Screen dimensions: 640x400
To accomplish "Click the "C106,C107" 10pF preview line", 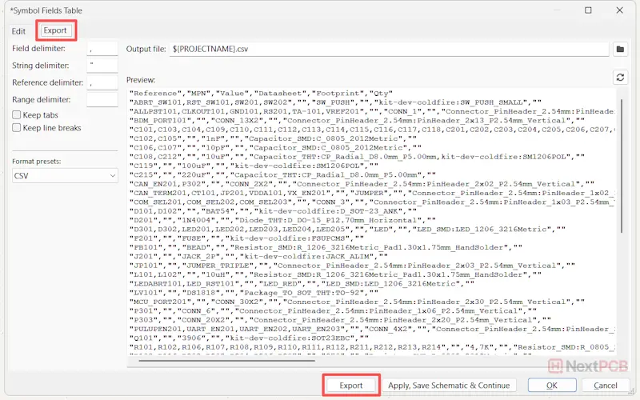I will (x=275, y=148).
